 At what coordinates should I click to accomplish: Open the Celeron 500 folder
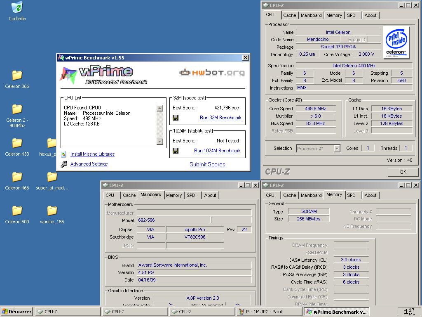pos(17,211)
